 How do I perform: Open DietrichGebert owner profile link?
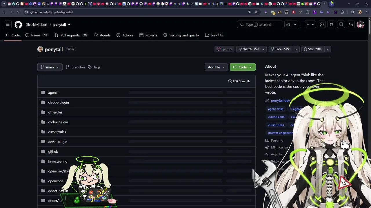click(x=37, y=25)
